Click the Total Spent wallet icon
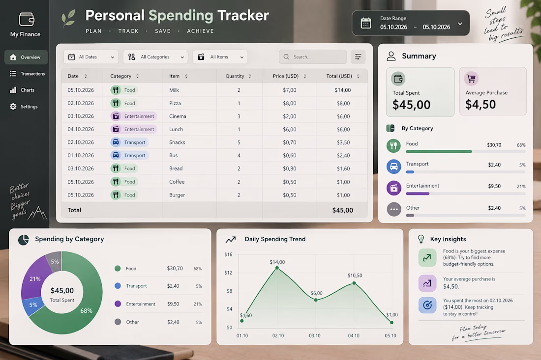The image size is (541, 360). pyautogui.click(x=398, y=79)
